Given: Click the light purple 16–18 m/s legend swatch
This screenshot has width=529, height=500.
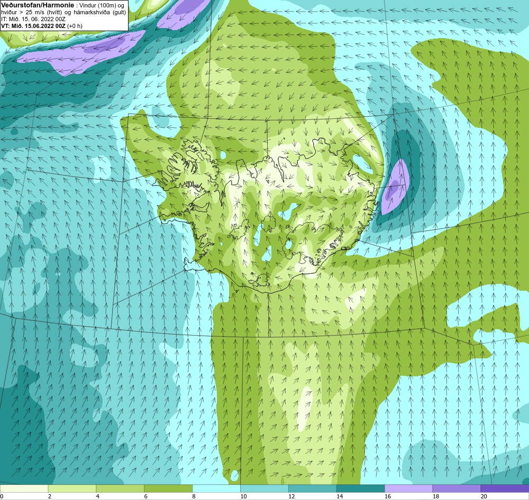Looking at the screenshot, I should [x=408, y=488].
